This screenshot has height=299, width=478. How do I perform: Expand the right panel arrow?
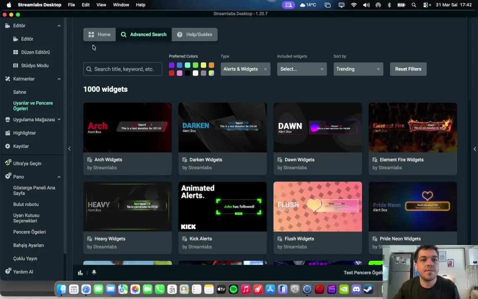click(x=475, y=149)
